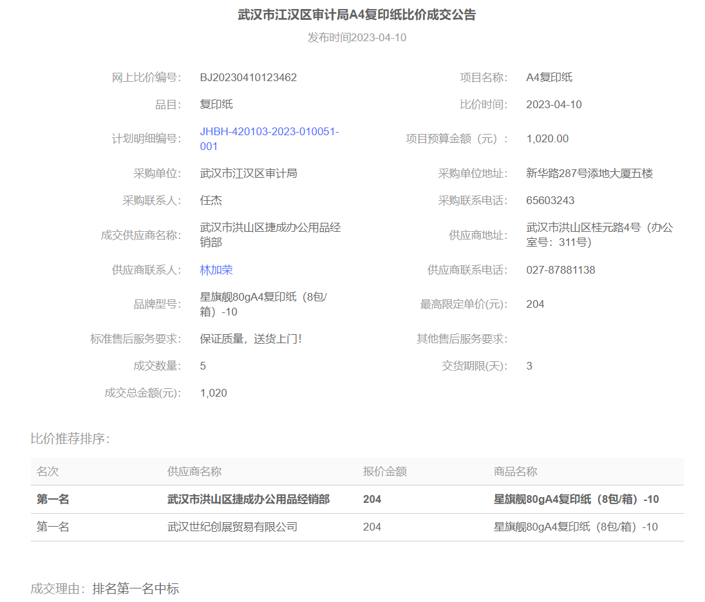Open the JHBH-420103-2023-010051-001 plan number link
Screen dimensions: 705x602
269,138
